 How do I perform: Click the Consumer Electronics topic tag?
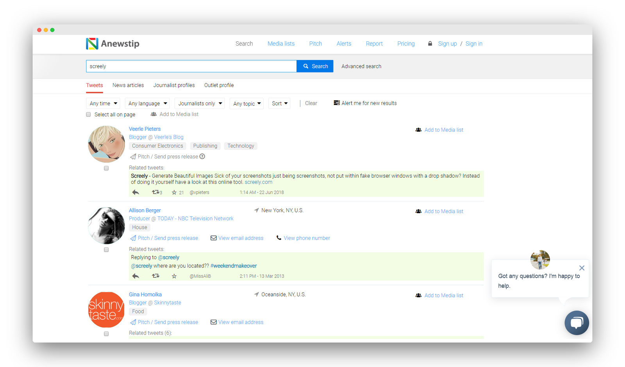[x=157, y=146]
